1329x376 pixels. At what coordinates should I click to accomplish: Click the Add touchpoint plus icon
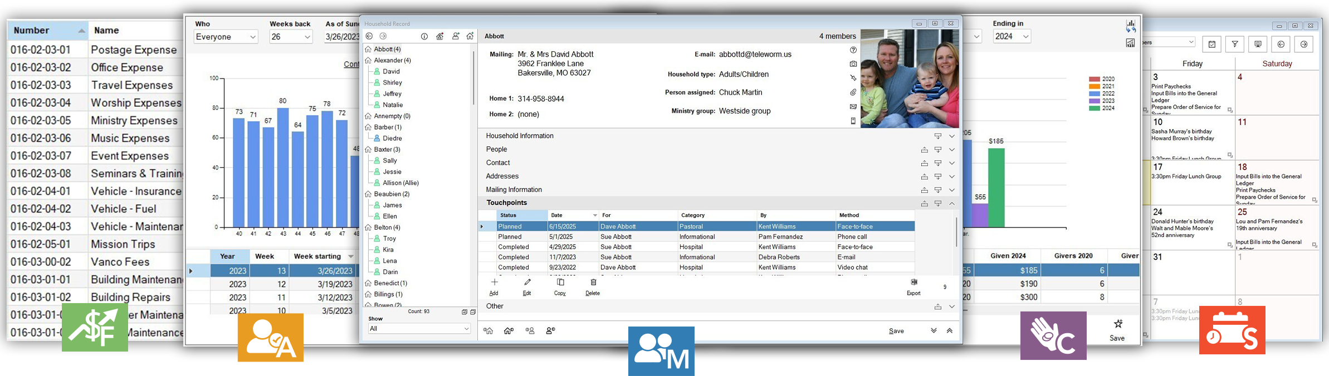[x=494, y=283]
